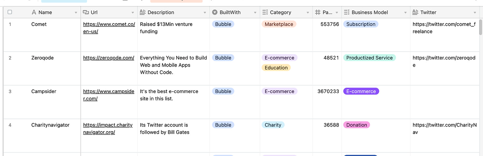Click the Productized Service tag
The width and height of the screenshot is (483, 156).
[x=369, y=58]
